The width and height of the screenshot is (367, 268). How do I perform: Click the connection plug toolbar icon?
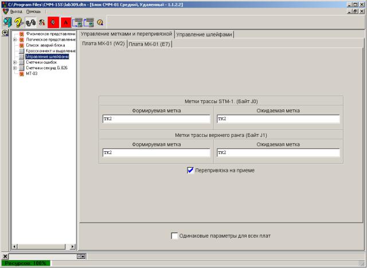30,22
